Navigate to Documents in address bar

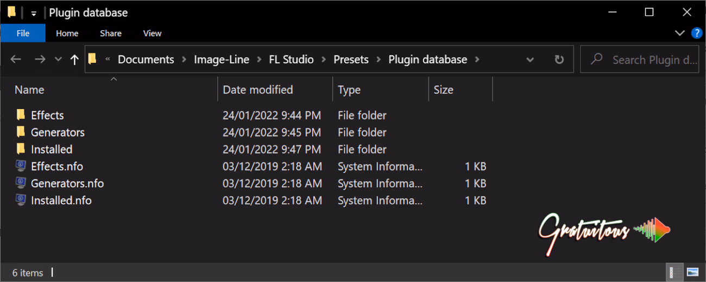146,60
